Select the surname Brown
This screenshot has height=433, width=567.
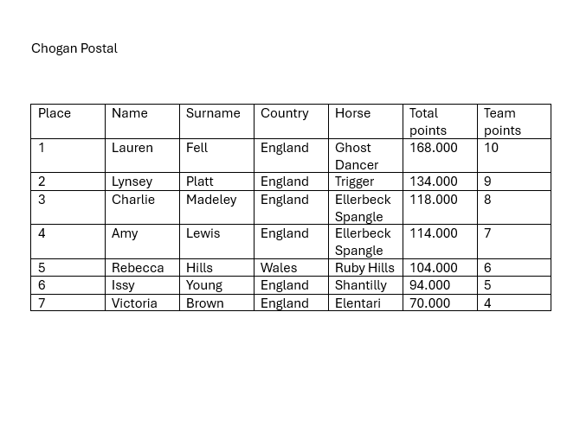(x=204, y=303)
